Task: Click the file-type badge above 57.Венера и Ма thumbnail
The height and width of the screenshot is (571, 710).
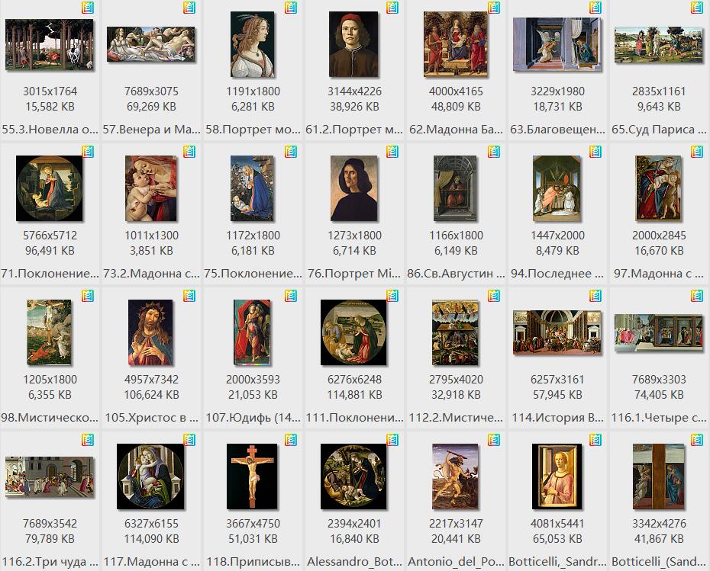Action: (189, 8)
